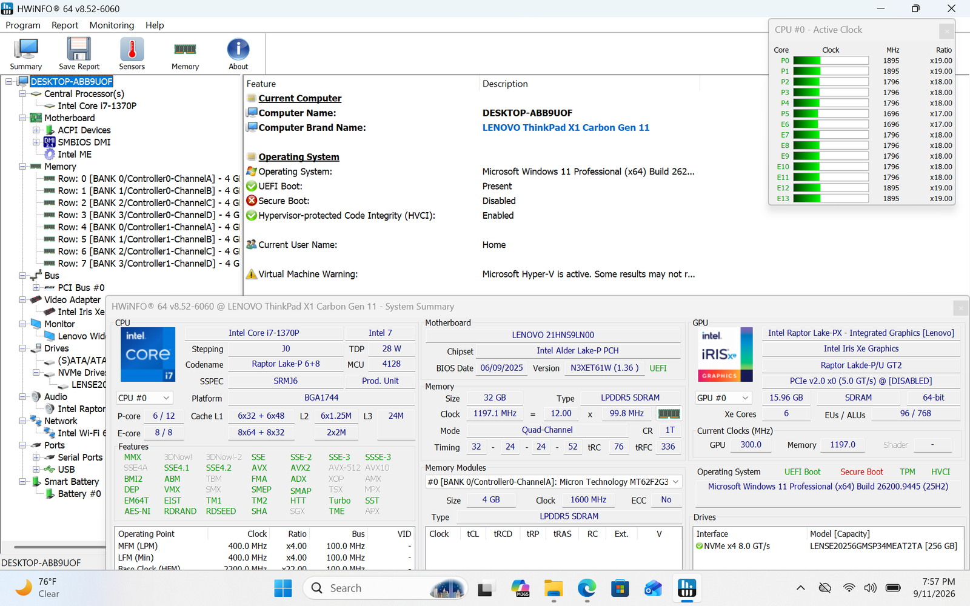Click the memory chip icon beside 99.8 MHz
This screenshot has height=606, width=970.
tap(669, 413)
